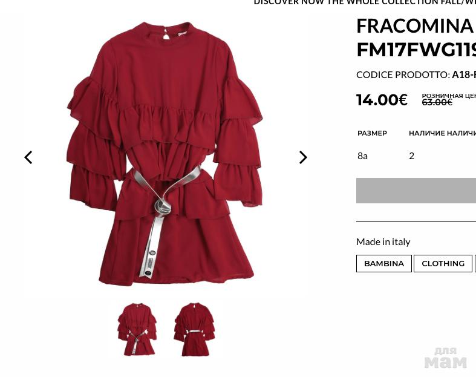The height and width of the screenshot is (377, 476).
Task: Click the CODICE PRODOTTO code text
Action: point(416,74)
